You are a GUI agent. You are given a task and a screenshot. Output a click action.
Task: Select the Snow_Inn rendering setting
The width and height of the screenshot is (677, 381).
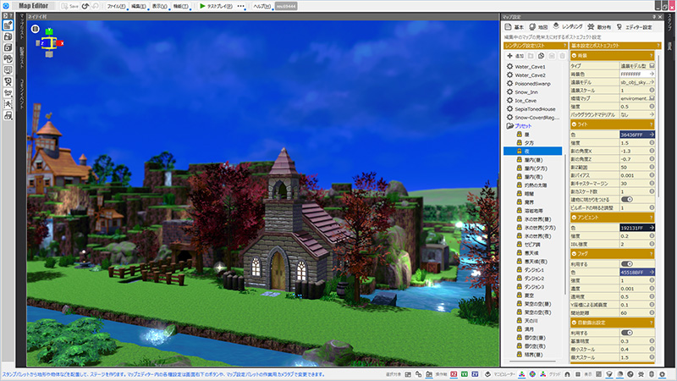coord(530,92)
